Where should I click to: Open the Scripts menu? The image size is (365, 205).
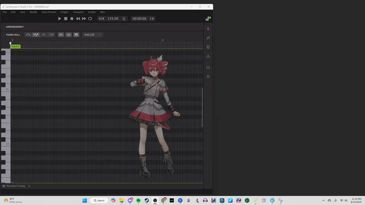92,12
